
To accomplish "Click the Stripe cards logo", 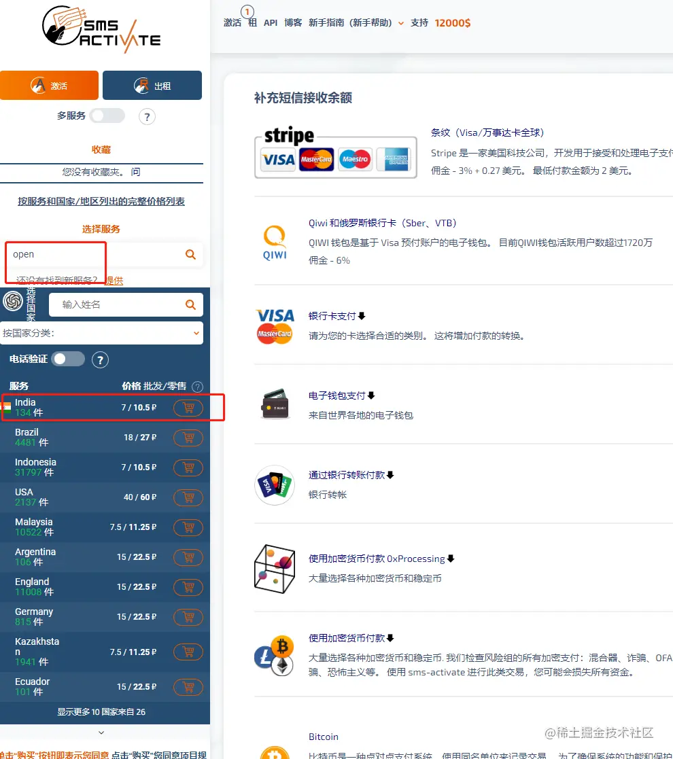I will tap(336, 152).
